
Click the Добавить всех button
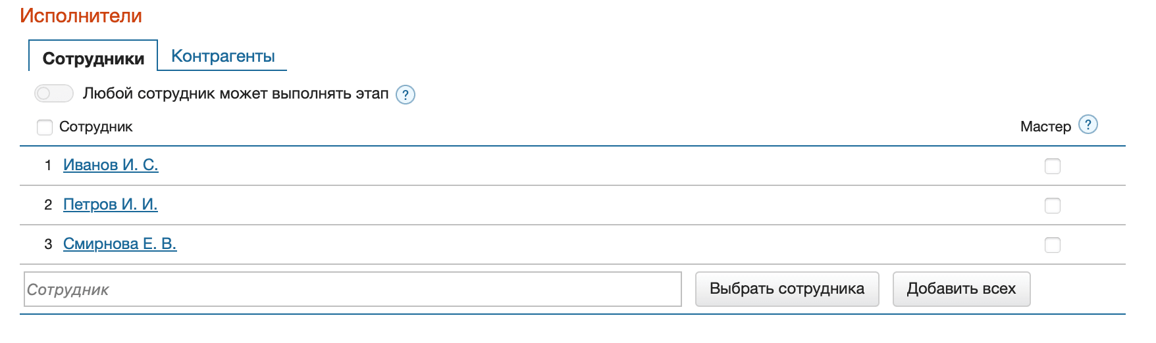(x=961, y=289)
